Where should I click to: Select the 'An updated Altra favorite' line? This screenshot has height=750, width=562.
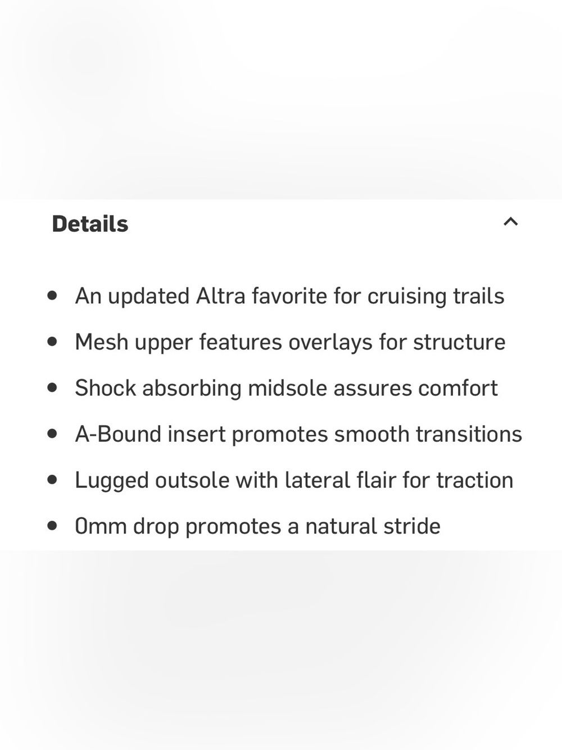(x=289, y=296)
